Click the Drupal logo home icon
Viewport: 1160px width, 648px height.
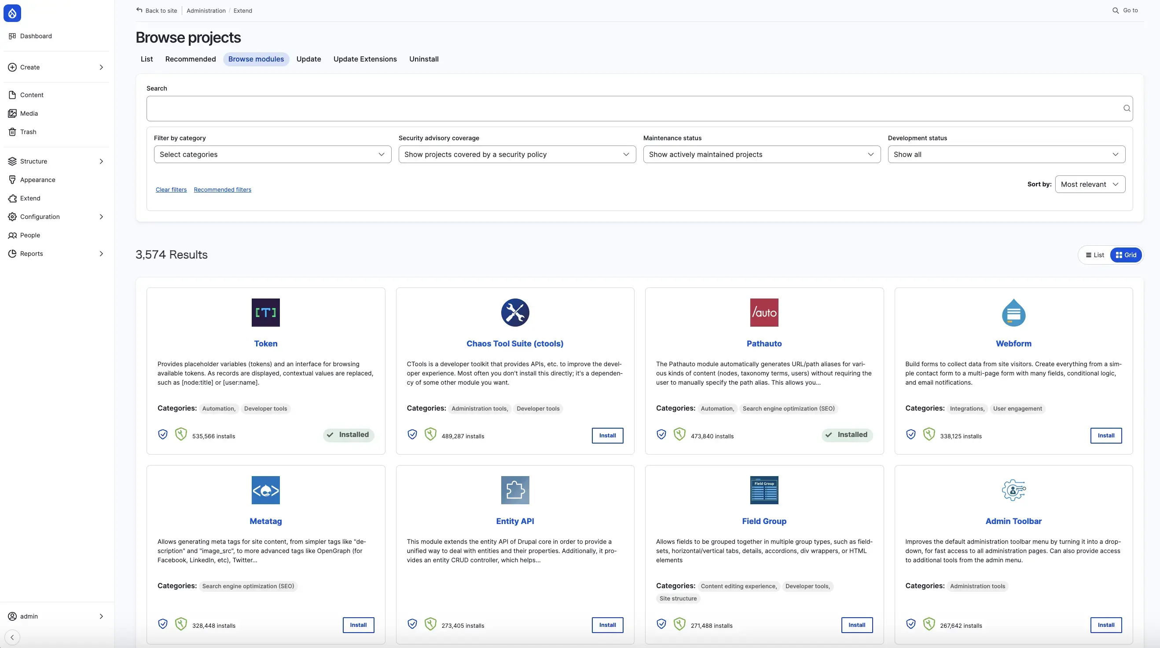12,13
